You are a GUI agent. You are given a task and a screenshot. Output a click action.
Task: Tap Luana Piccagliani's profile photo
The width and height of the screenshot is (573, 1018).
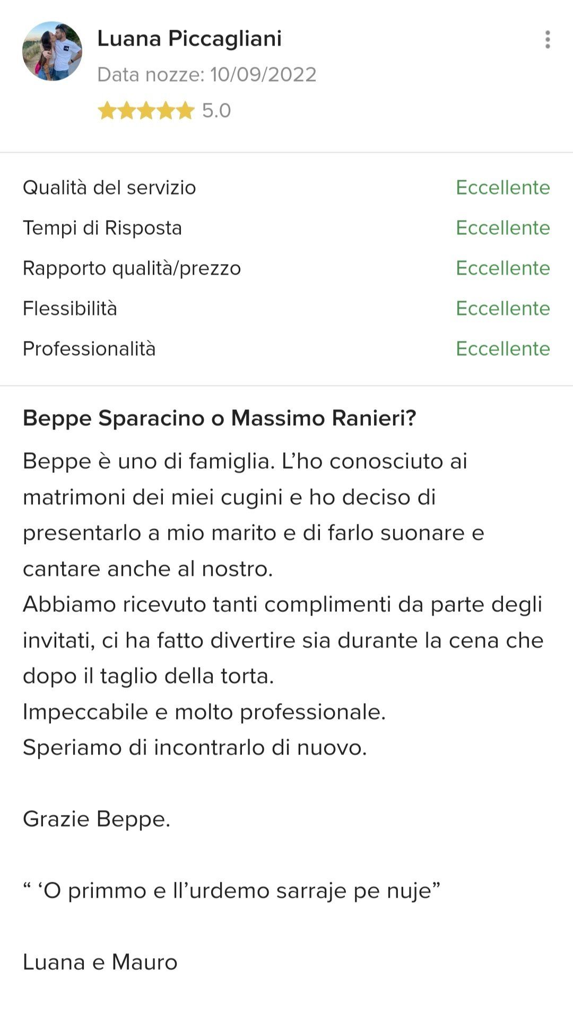pos(52,51)
